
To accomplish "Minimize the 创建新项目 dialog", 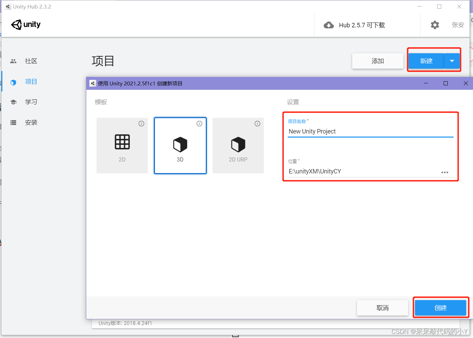I will (x=426, y=83).
